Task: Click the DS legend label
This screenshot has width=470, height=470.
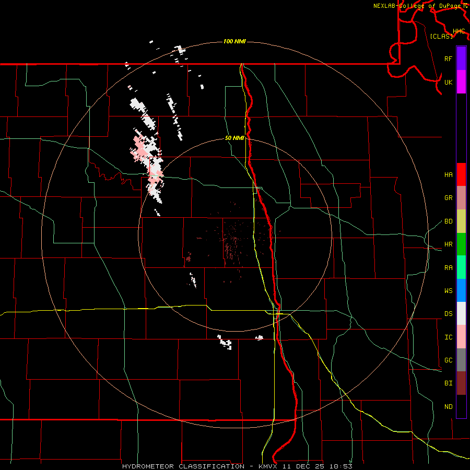Action: (448, 314)
